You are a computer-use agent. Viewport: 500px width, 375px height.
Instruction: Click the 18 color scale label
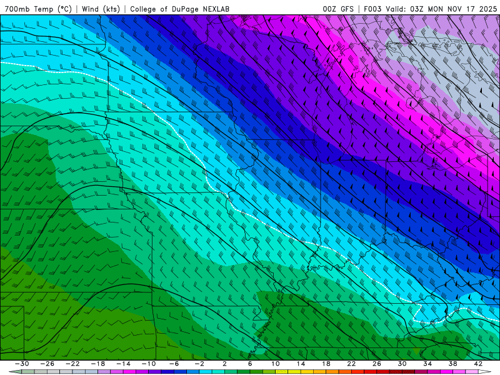coord(326,364)
